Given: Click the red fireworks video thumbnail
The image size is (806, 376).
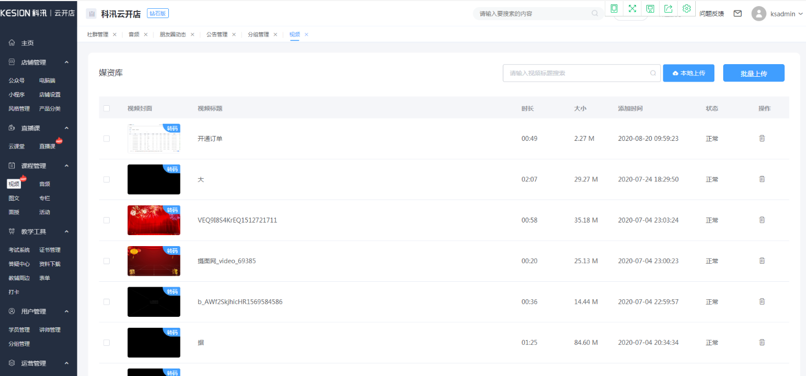Looking at the screenshot, I should [154, 220].
